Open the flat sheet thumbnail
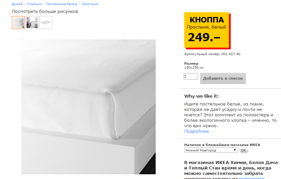This screenshot has height=179, width=281. 46,22
